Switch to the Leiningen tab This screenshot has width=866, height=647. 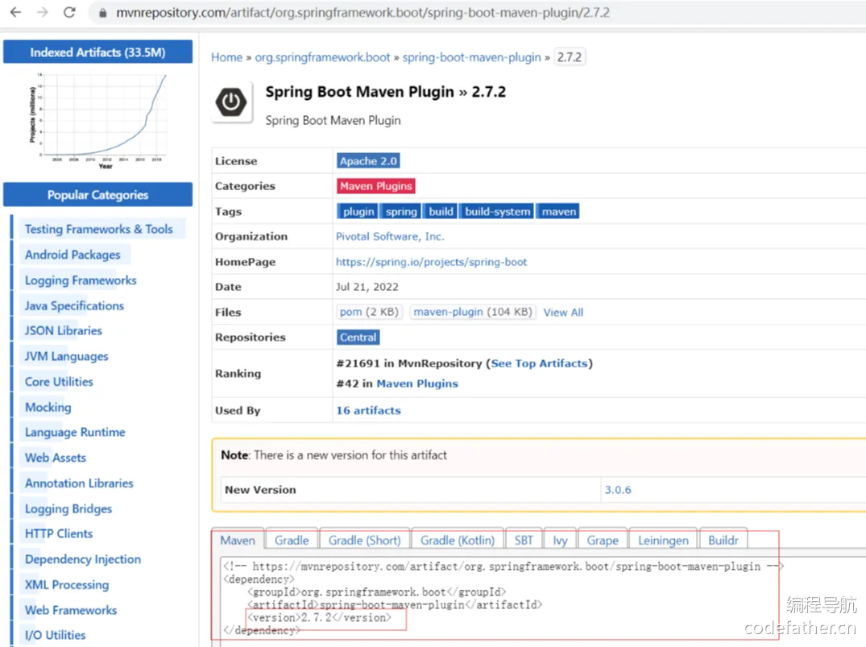663,540
